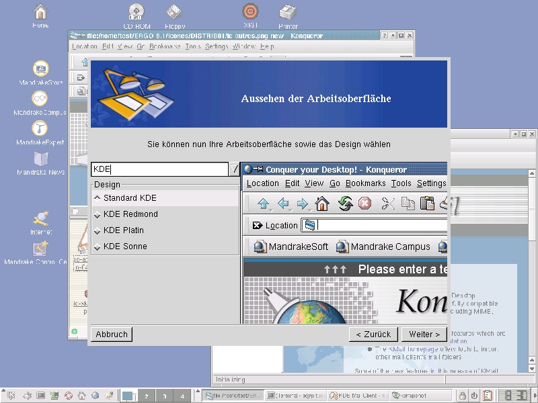Click the Copy icon in the preview toolbar
This screenshot has width=538, height=403.
click(x=408, y=204)
